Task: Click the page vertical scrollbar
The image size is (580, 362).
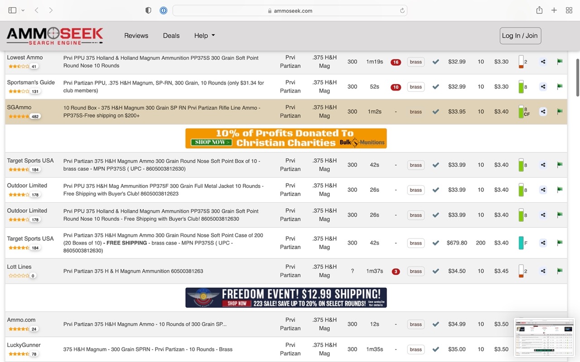Action: [x=577, y=77]
